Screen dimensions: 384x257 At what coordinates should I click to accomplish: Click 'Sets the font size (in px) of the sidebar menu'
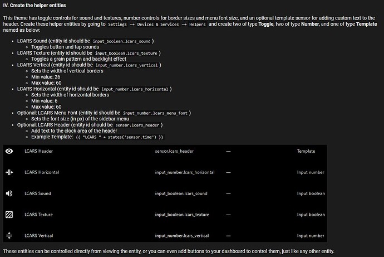[80, 119]
